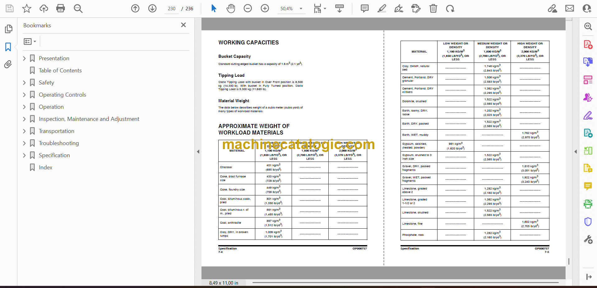This screenshot has width=597, height=288.
Task: Open the Comment tool in right pane
Action: (x=588, y=186)
